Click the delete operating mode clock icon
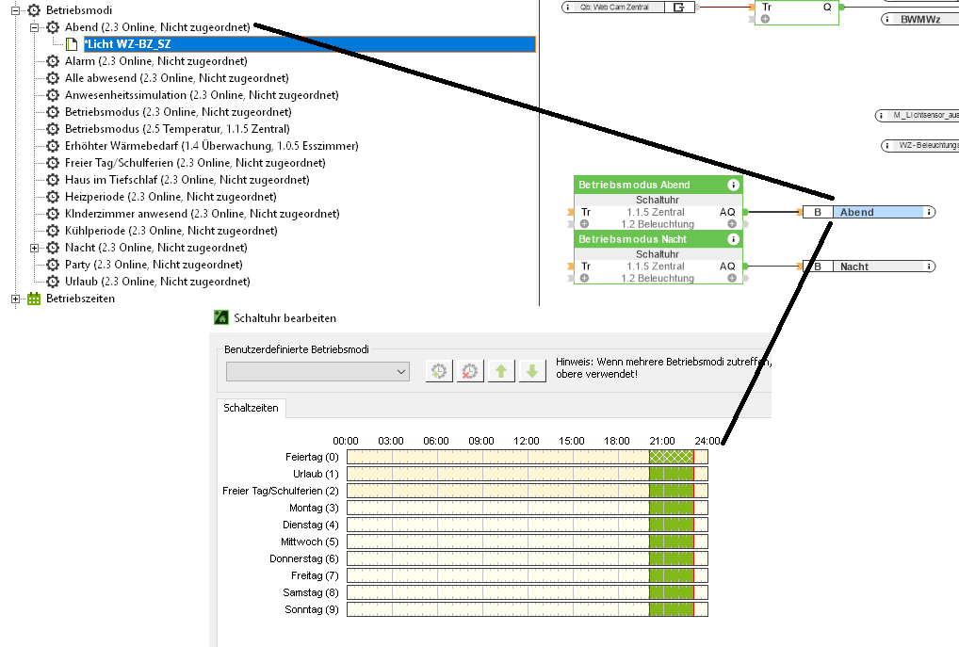This screenshot has height=647, width=959. tap(470, 371)
